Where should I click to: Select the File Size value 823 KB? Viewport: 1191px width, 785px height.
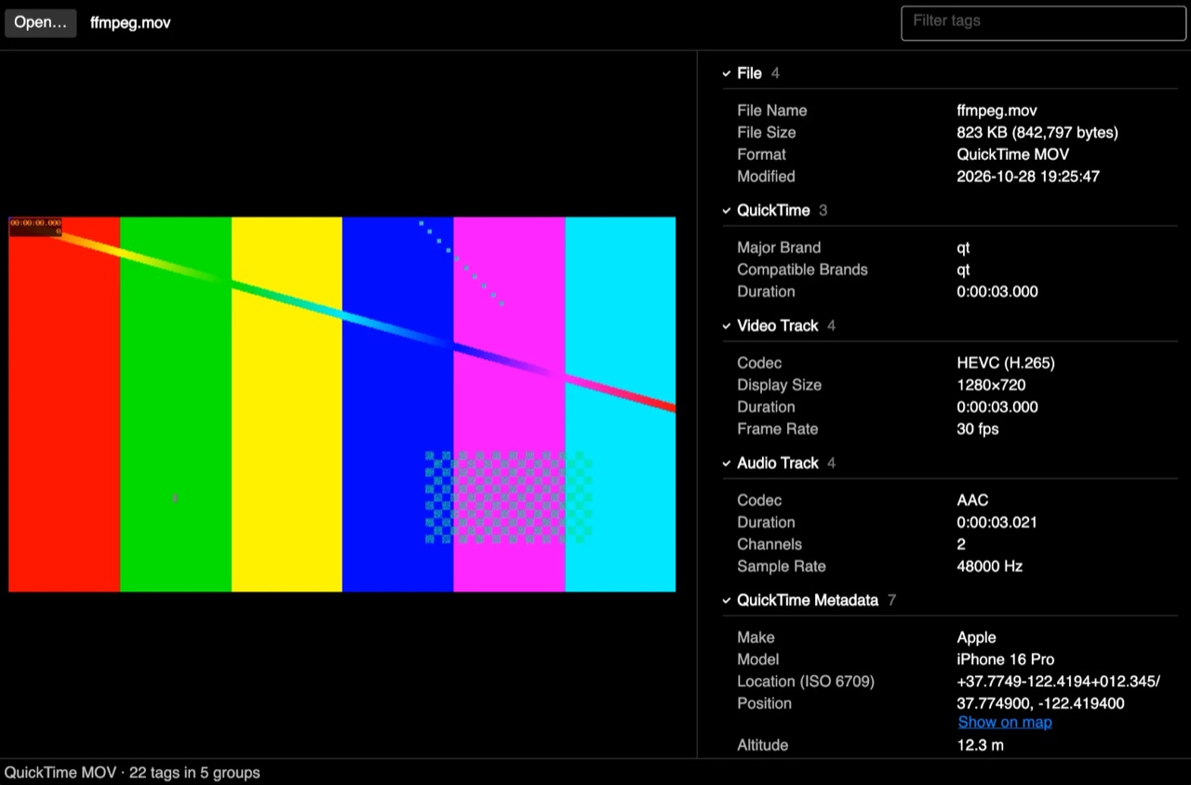tap(1037, 132)
